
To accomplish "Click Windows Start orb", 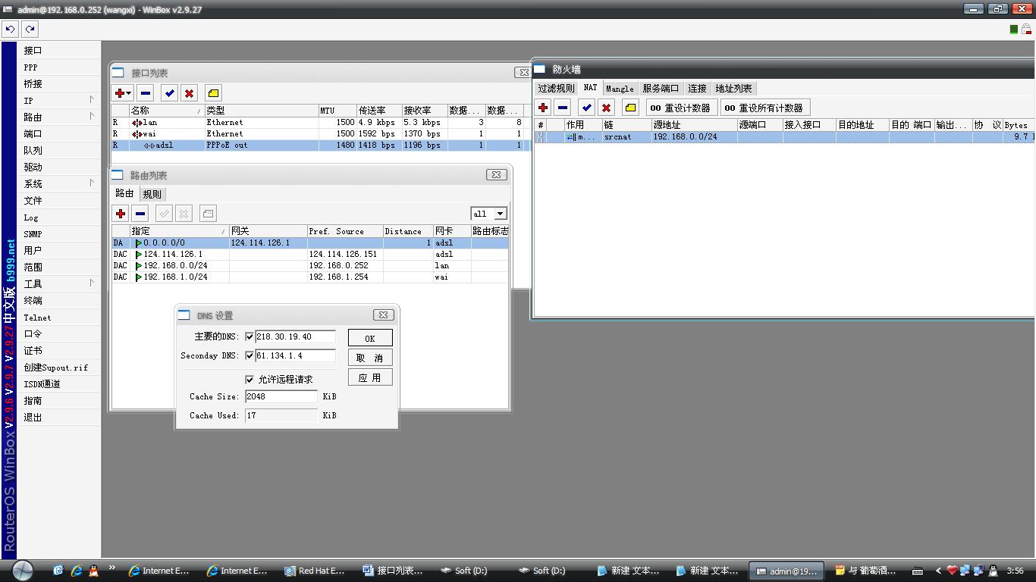I will pos(23,570).
